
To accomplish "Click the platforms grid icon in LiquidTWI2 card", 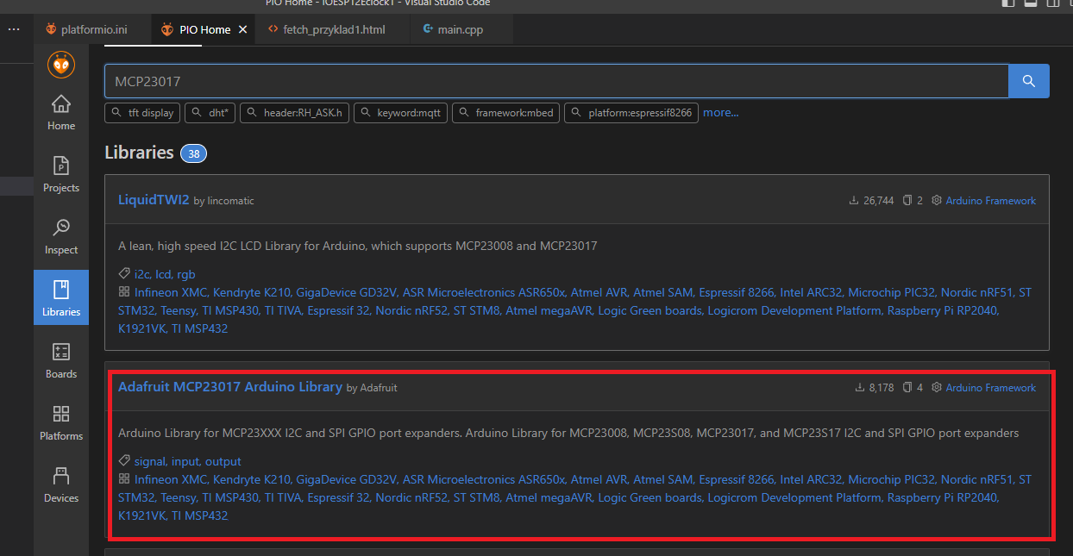I will pyautogui.click(x=124, y=292).
